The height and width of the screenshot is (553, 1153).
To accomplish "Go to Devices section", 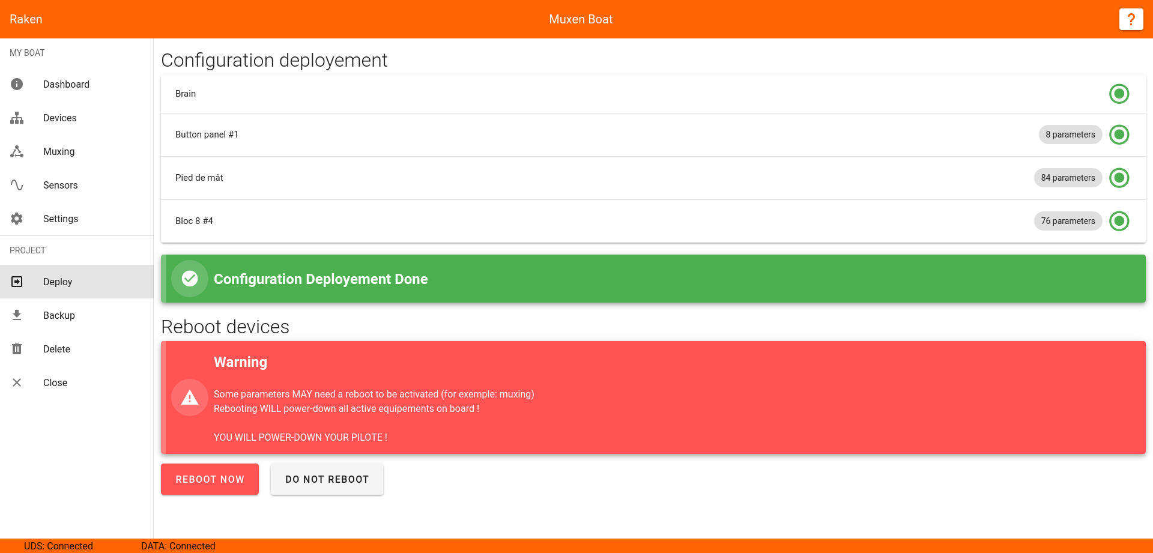I will pyautogui.click(x=77, y=118).
